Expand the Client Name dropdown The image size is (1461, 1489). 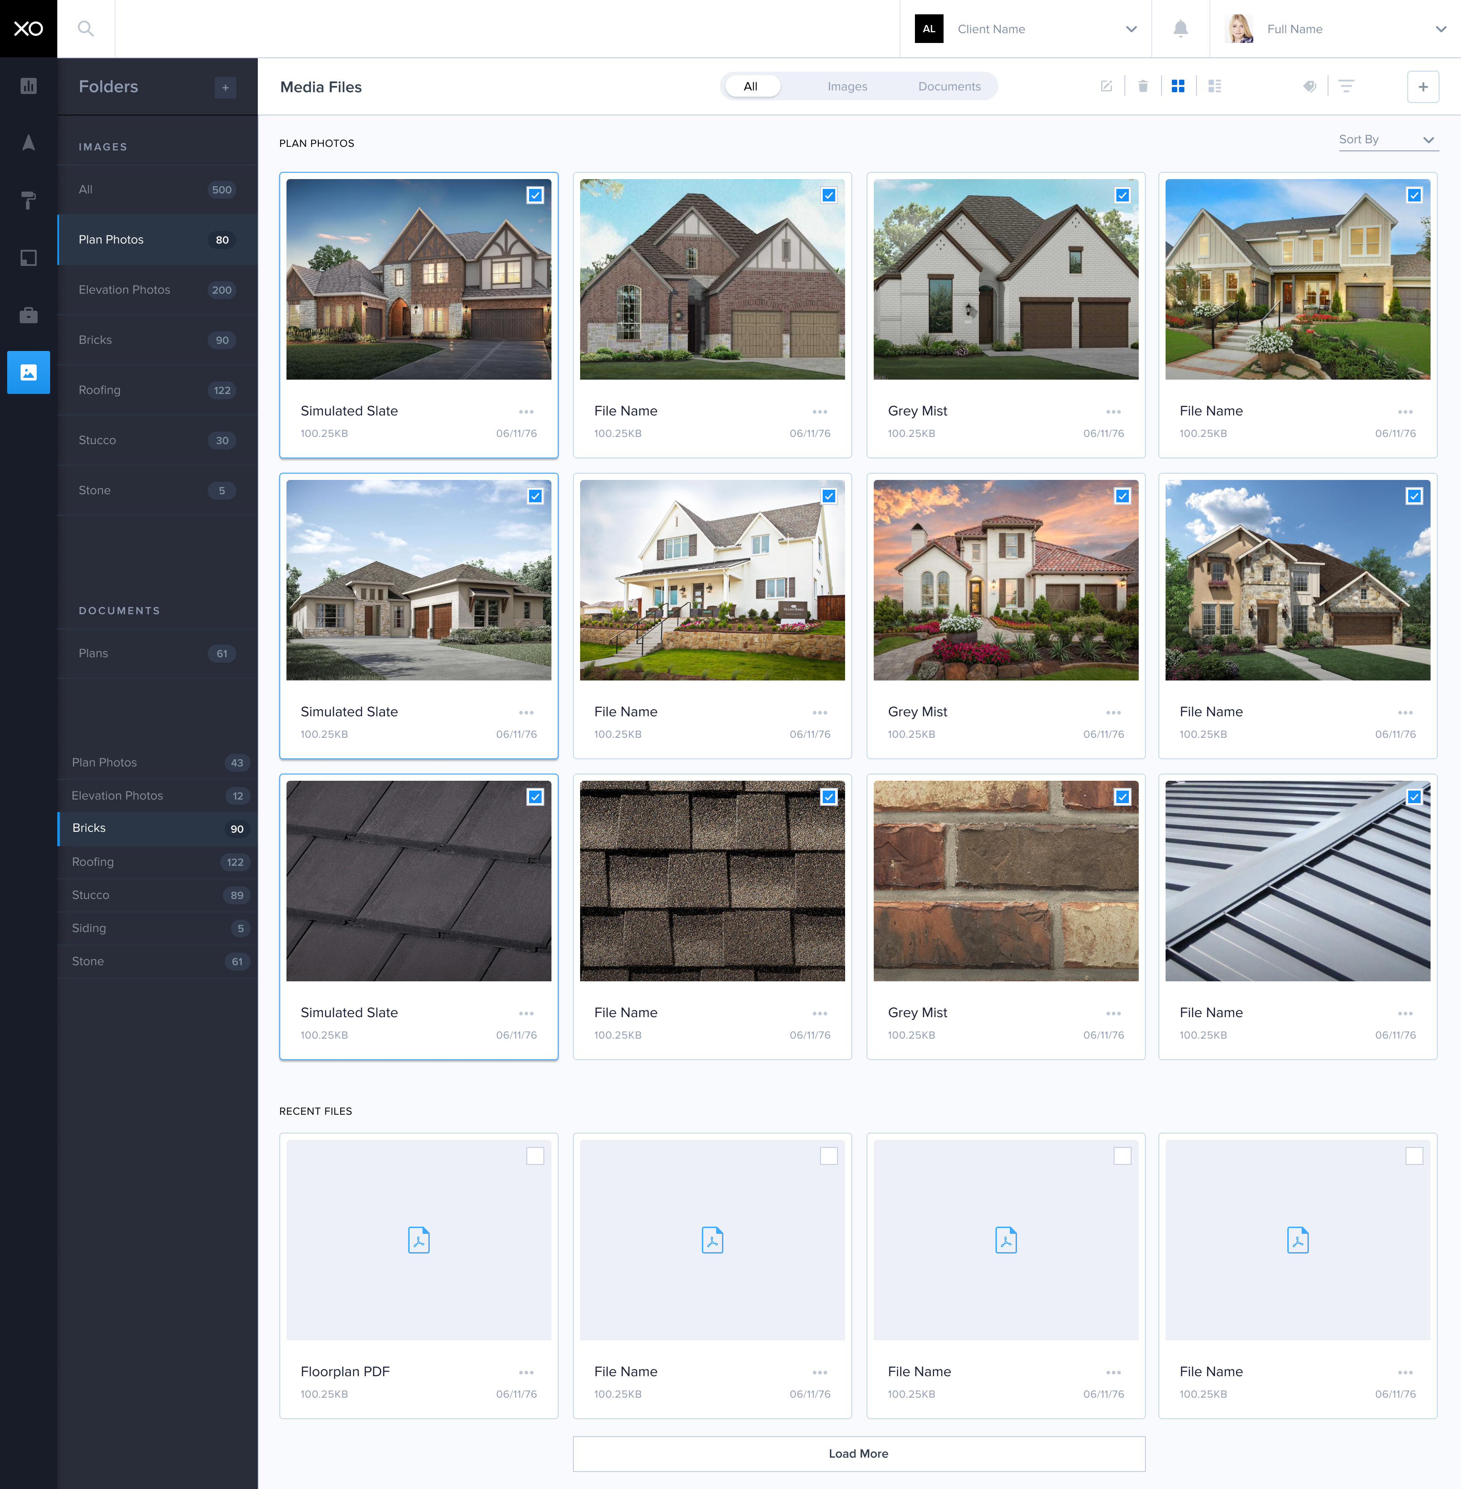(x=1130, y=29)
